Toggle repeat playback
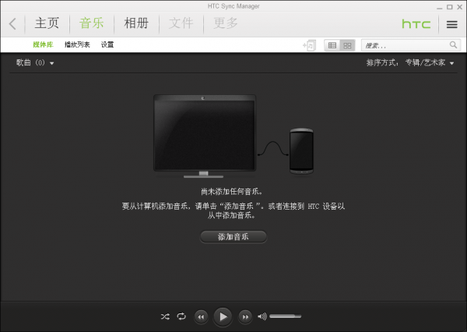 181,316
